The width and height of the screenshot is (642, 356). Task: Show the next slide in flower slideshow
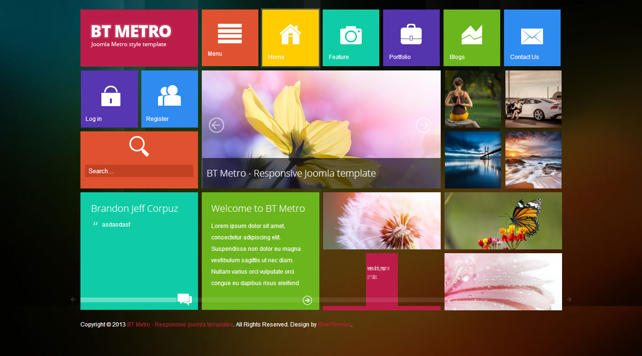[423, 125]
